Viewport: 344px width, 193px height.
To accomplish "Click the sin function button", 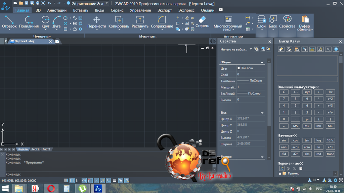I will (284, 140).
